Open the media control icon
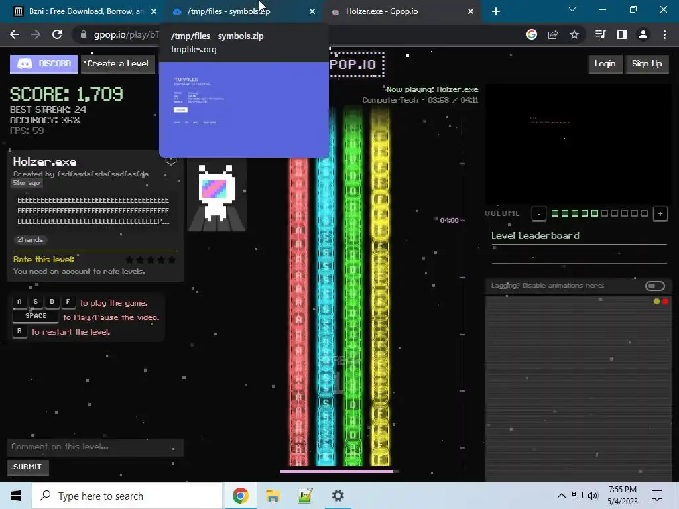Screen dimensions: 679x509 point(600,34)
